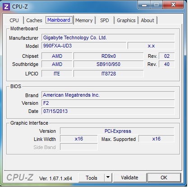Screen dimensions: 188x187
Task: Switch to the Graphics tab
Action: pos(126,20)
